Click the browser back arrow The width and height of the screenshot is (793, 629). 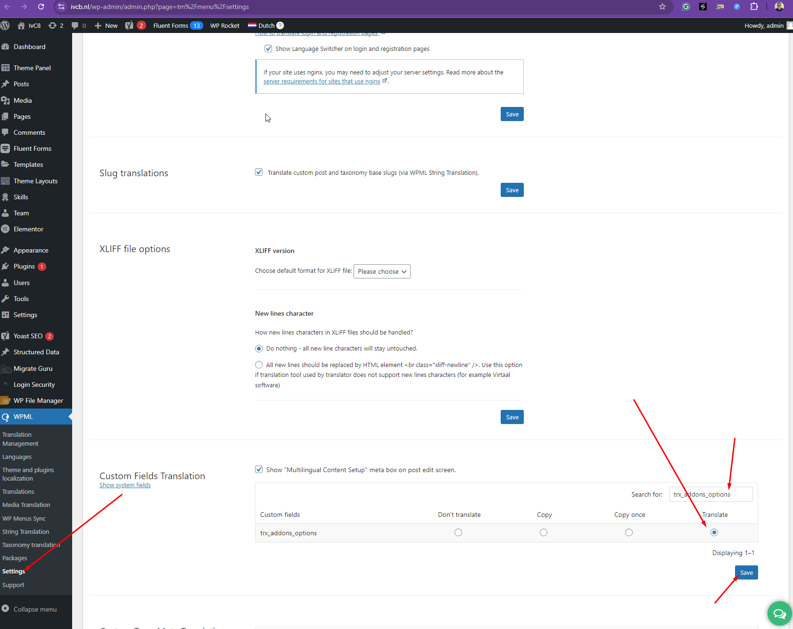[x=7, y=7]
